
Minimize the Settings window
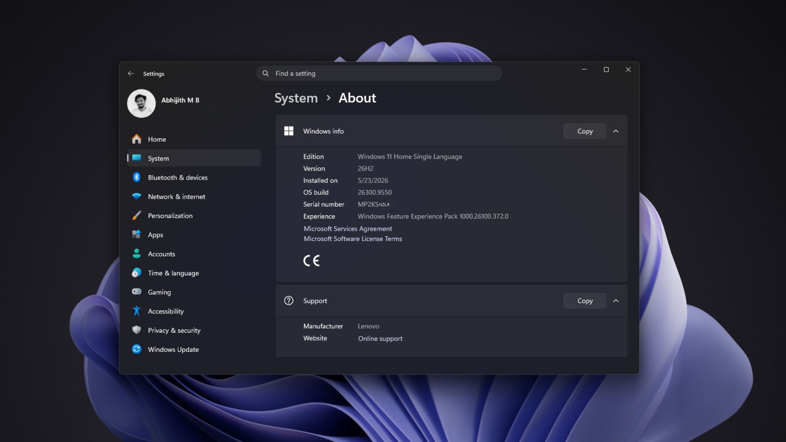point(584,70)
